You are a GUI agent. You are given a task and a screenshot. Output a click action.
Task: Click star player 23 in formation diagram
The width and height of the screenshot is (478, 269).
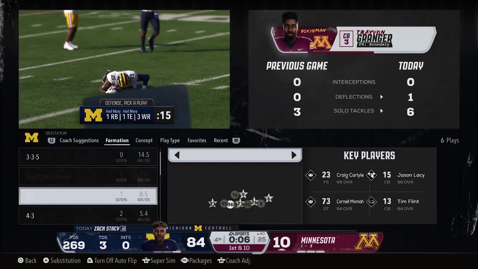tap(212, 204)
